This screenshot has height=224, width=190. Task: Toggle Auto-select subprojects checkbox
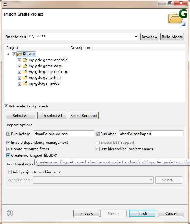pyautogui.click(x=6, y=106)
